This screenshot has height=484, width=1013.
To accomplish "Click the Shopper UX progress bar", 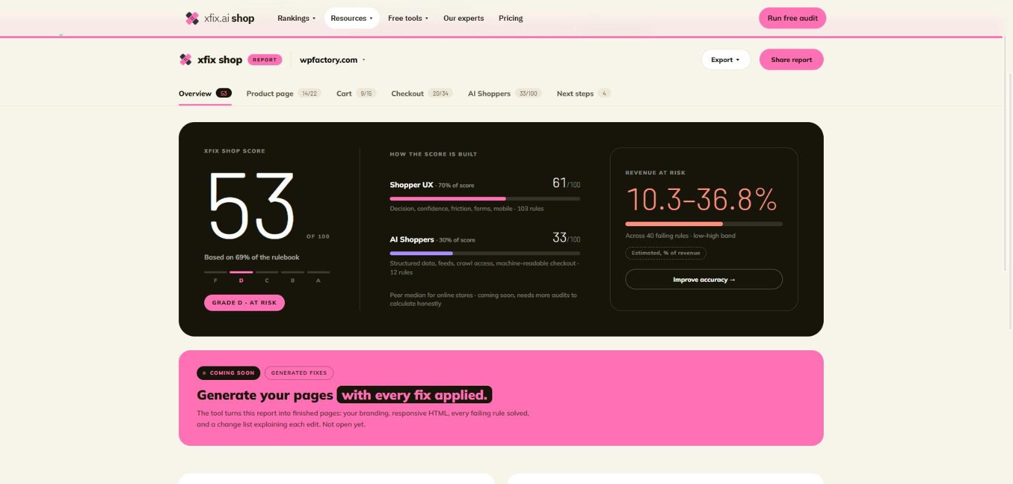I will tap(485, 199).
